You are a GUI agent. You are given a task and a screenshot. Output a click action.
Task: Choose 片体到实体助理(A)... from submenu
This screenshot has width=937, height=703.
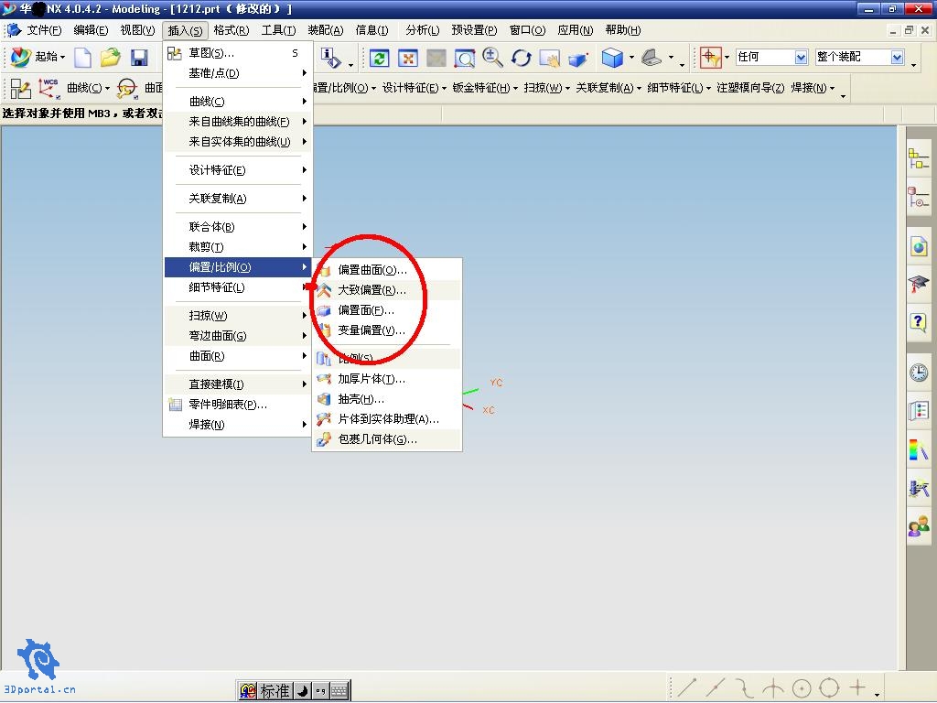point(387,419)
